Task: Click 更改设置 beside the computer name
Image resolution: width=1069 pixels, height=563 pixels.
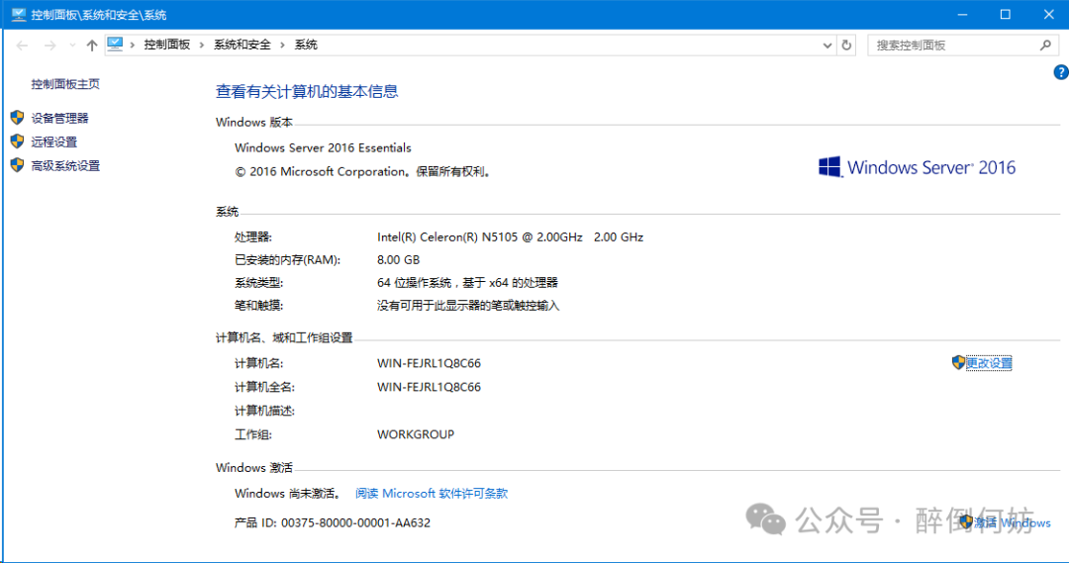Action: click(x=989, y=363)
